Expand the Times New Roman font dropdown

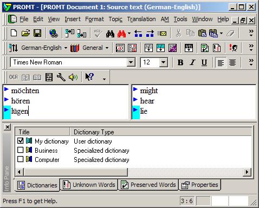(x=131, y=62)
